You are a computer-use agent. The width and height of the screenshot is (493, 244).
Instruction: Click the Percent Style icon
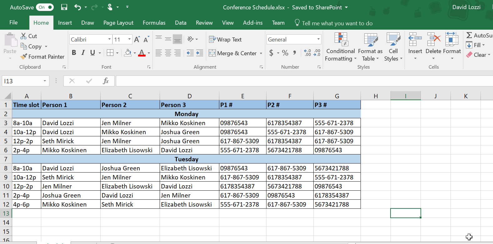pyautogui.click(x=285, y=53)
